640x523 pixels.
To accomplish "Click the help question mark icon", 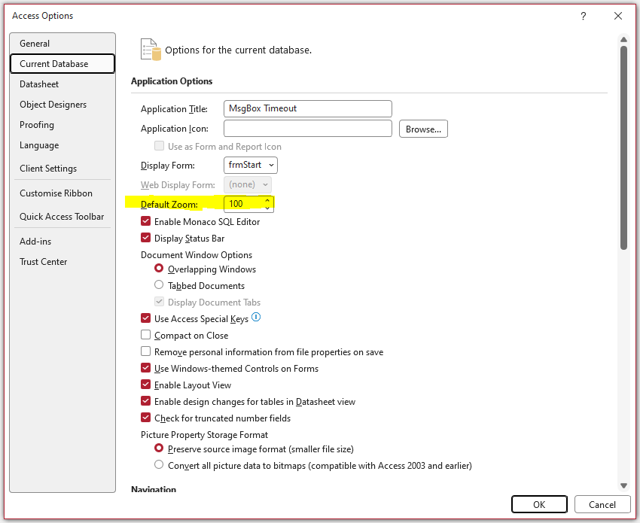I will pos(583,16).
